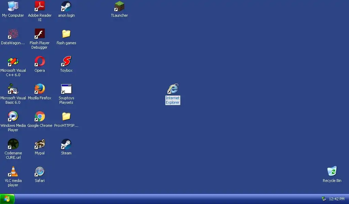Select the ProxHTTPSP folder icon
Screen dimensions: 349x204
pyautogui.click(x=66, y=116)
